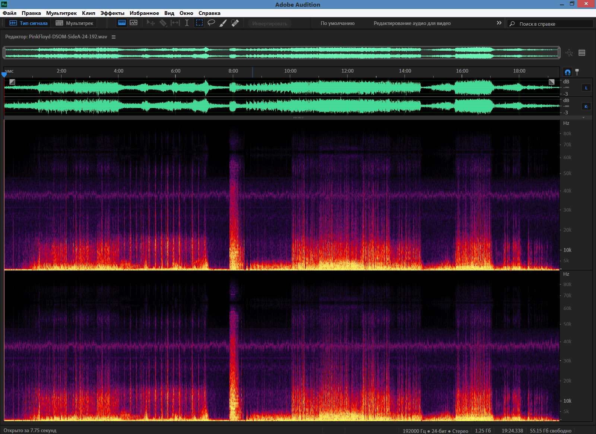596x434 pixels.
Task: Select the Move tool
Action: point(150,23)
